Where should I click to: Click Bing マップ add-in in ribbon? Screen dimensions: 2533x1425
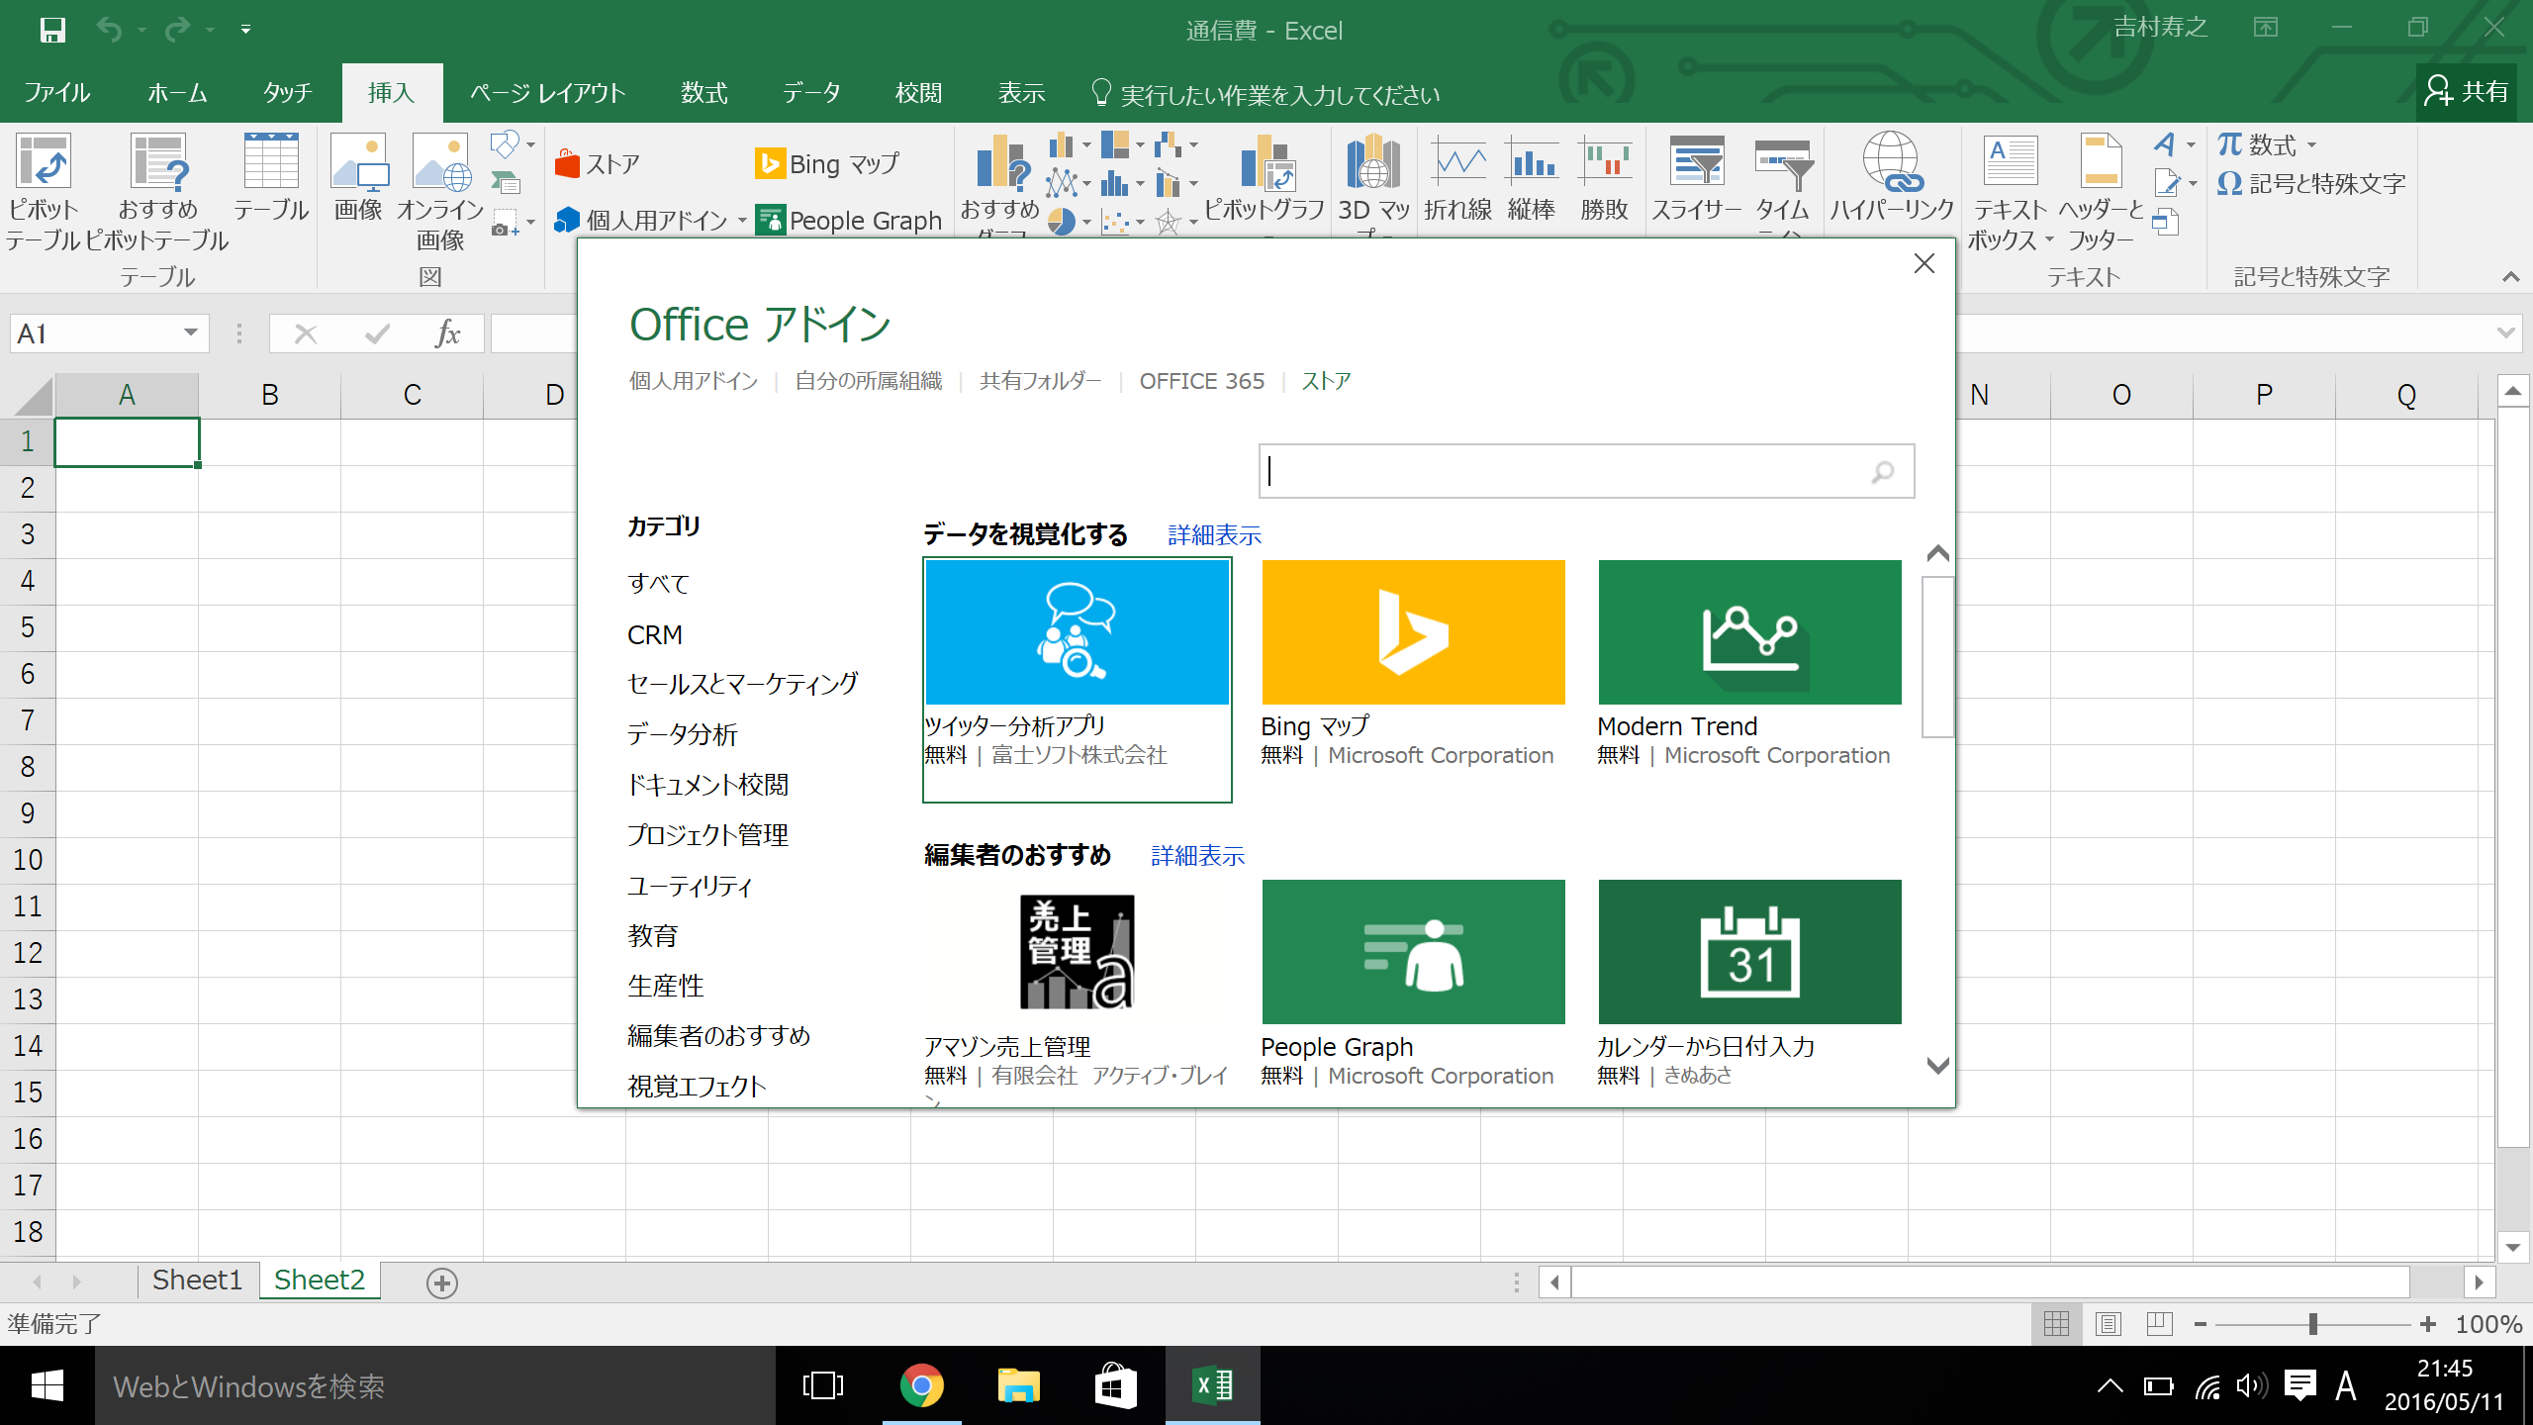(827, 163)
